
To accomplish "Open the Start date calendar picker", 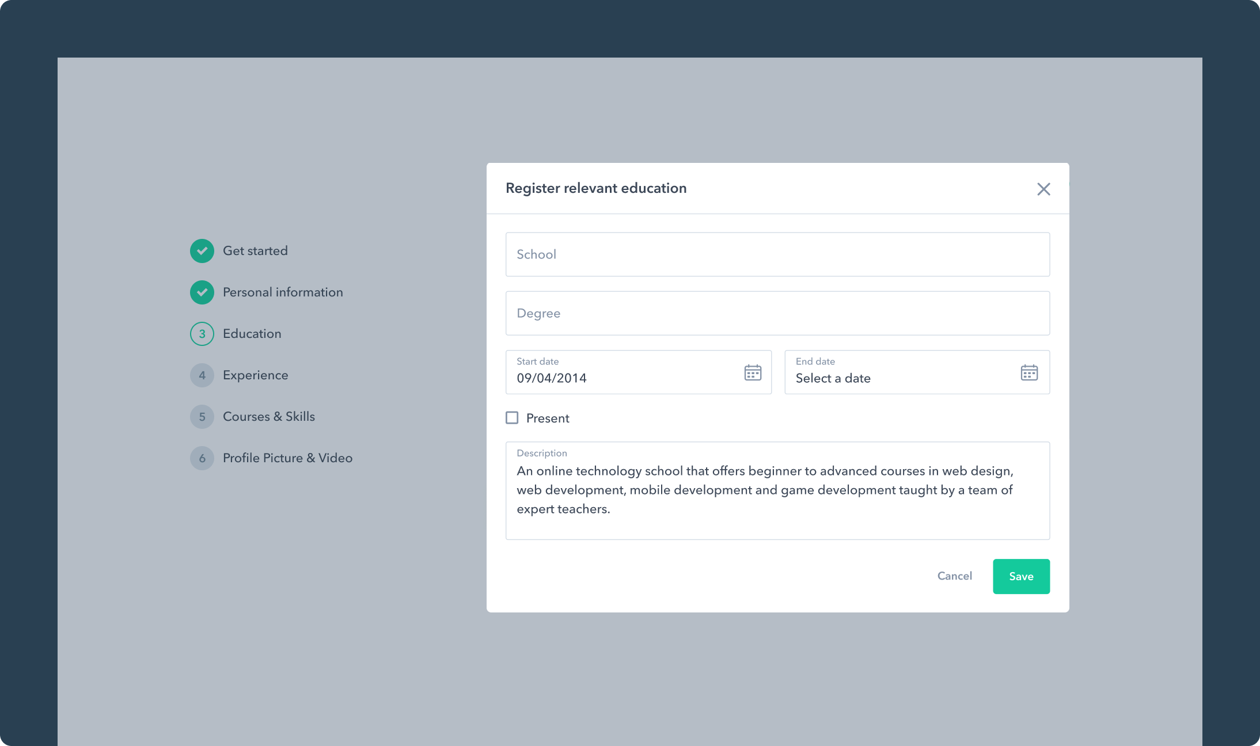I will (x=752, y=372).
